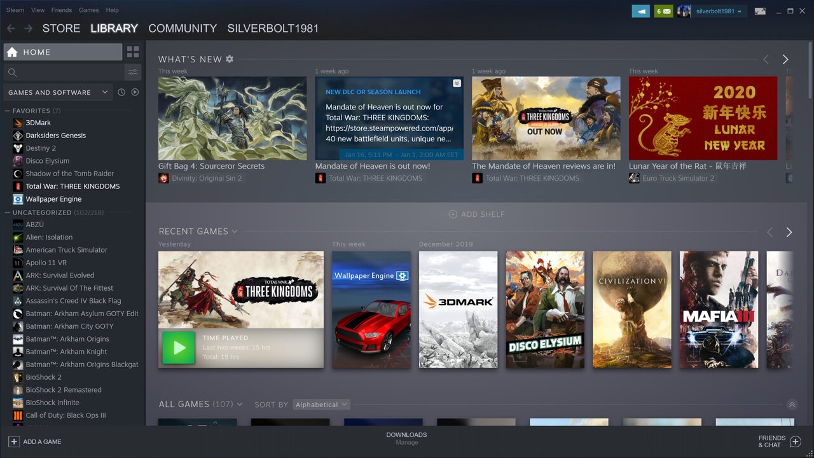Open the Friends menu
The height and width of the screenshot is (458, 814).
pyautogui.click(x=61, y=10)
